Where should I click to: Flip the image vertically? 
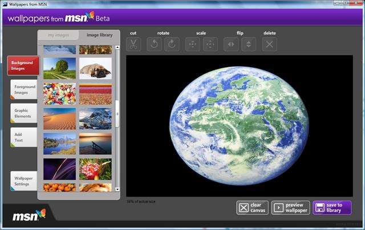[x=249, y=44]
